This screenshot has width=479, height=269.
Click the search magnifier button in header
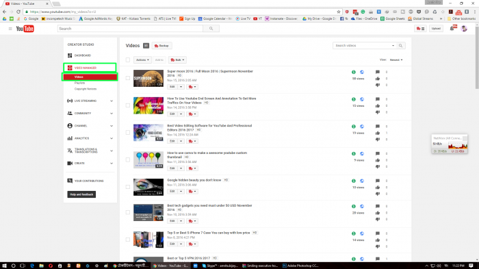pyautogui.click(x=211, y=29)
